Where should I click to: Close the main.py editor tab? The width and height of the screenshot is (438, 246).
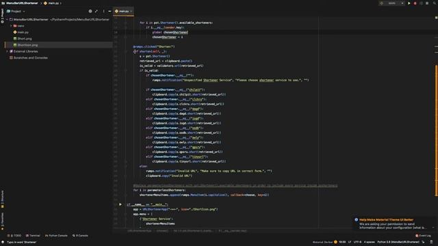[131, 11]
